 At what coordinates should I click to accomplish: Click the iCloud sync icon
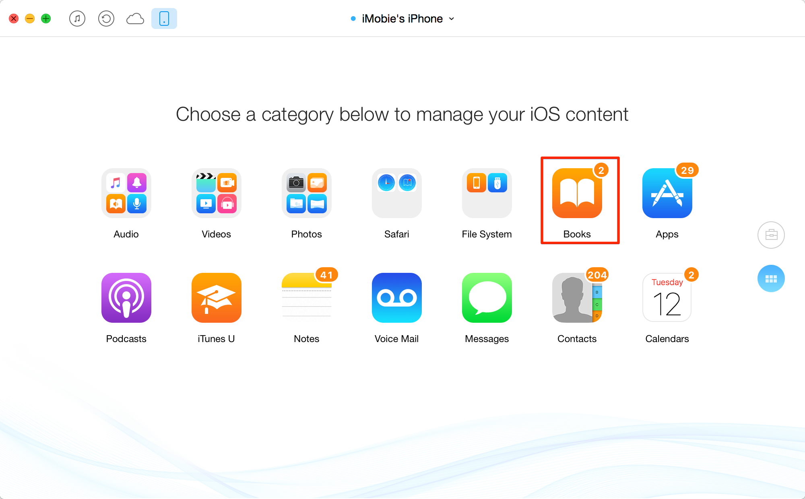tap(135, 18)
